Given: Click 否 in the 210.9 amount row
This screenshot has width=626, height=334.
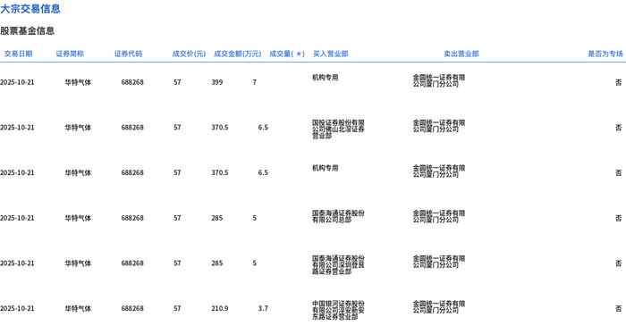Looking at the screenshot, I should pos(619,308).
